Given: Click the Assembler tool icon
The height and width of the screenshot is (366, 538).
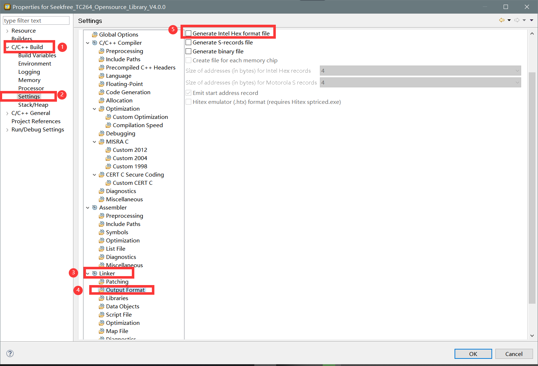Looking at the screenshot, I should [95, 208].
